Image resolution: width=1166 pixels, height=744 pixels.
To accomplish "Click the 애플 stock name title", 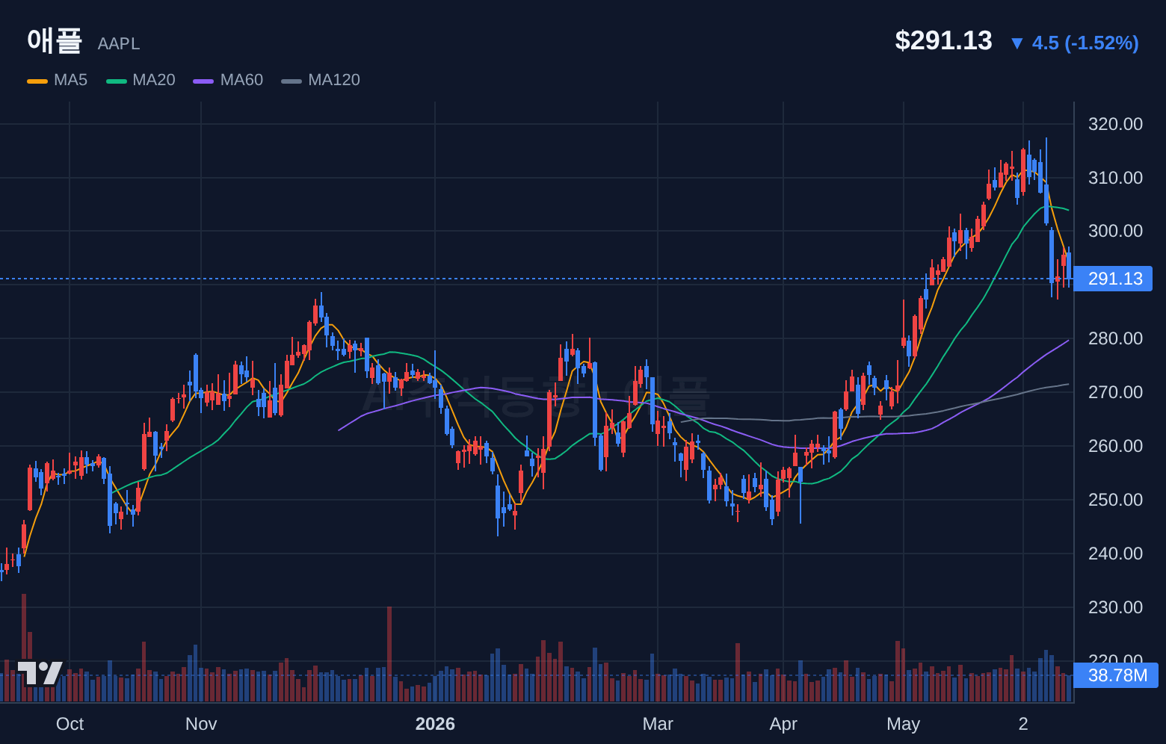I will pos(55,40).
